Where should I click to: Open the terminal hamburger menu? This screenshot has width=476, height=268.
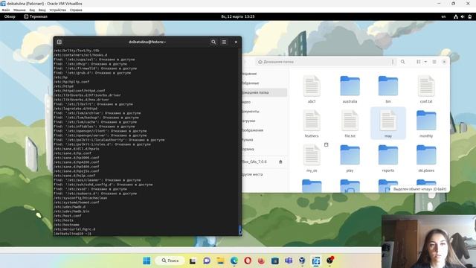tap(224, 42)
